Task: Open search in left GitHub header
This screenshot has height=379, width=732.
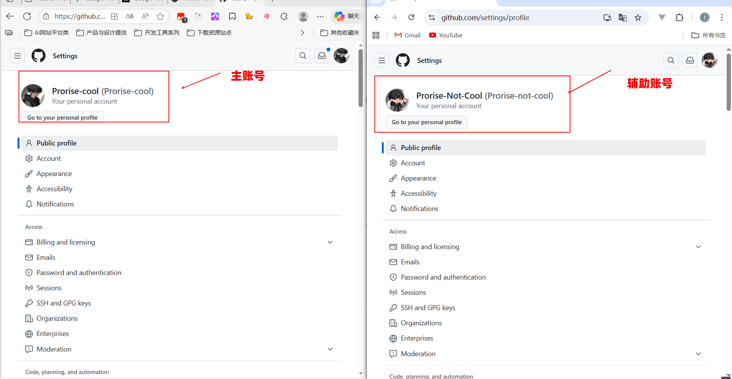Action: 303,56
